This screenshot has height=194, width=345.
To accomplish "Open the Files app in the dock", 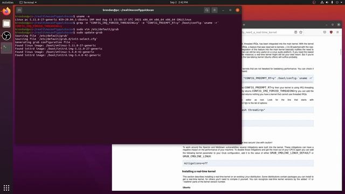I will [6, 24].
